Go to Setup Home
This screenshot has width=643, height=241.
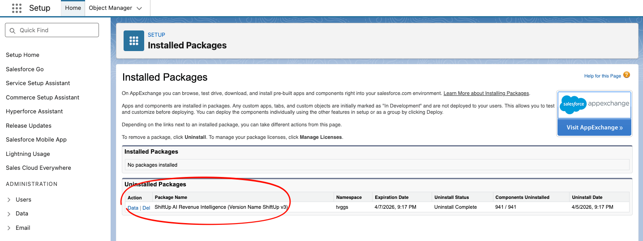point(22,55)
